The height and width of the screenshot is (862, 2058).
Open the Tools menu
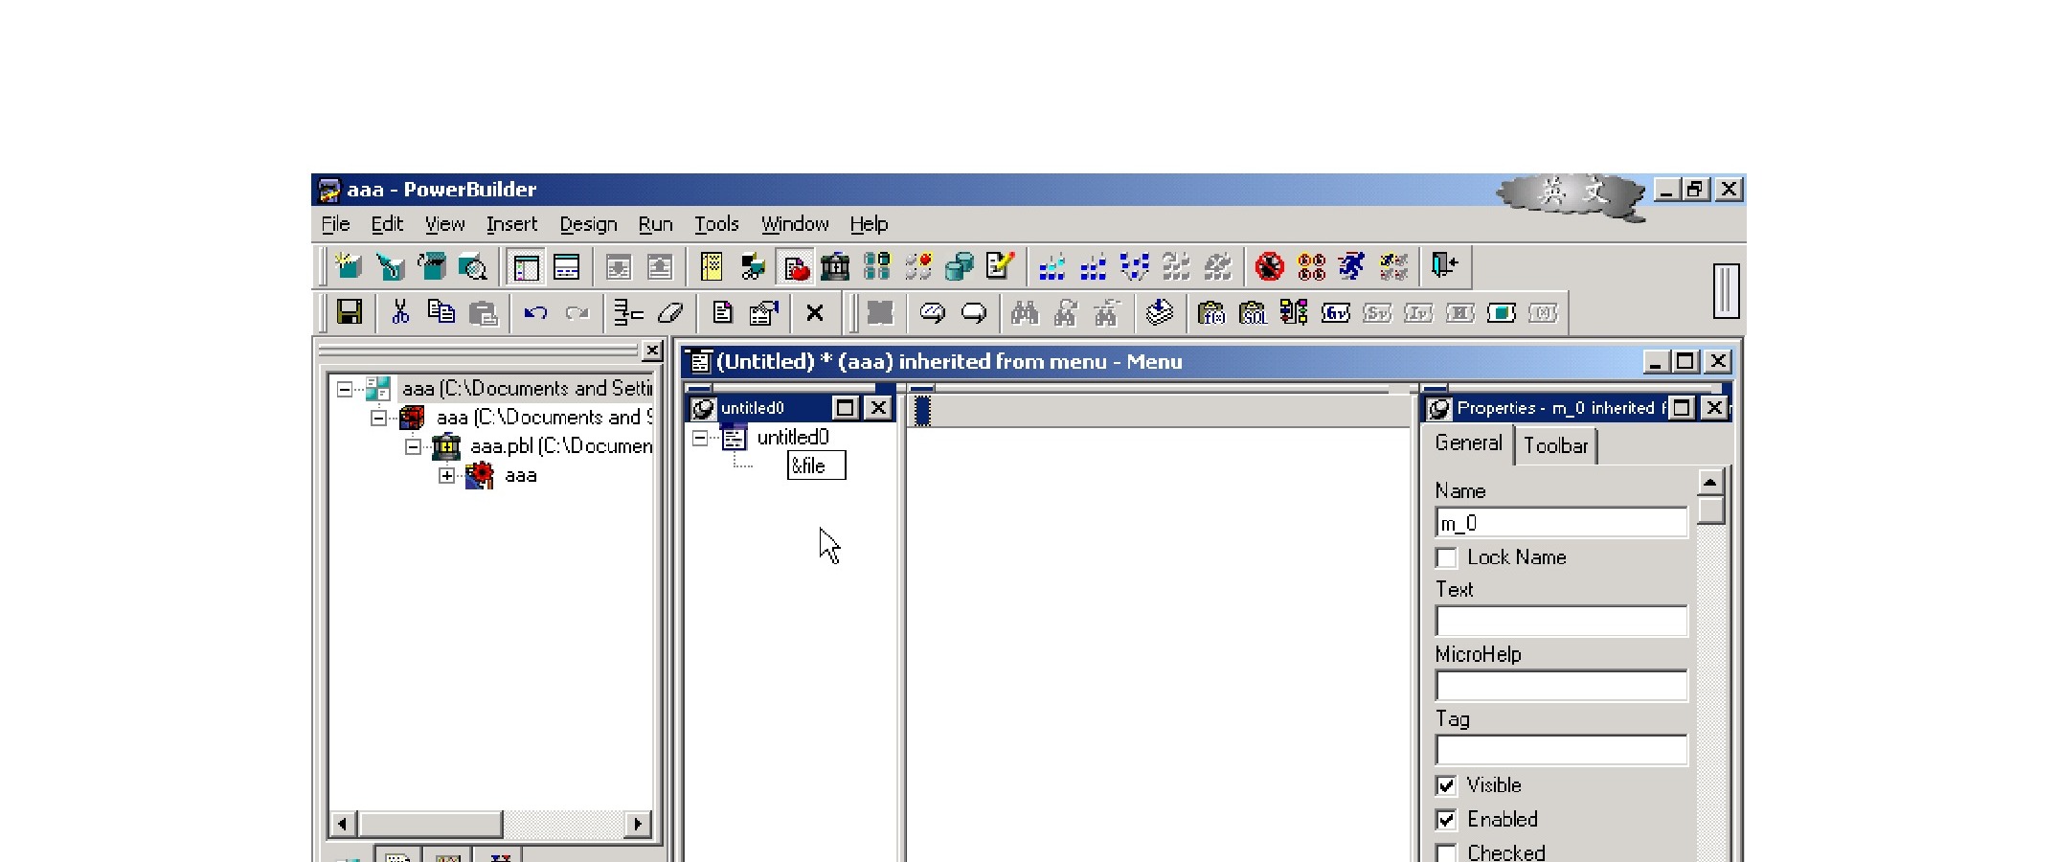(x=716, y=224)
